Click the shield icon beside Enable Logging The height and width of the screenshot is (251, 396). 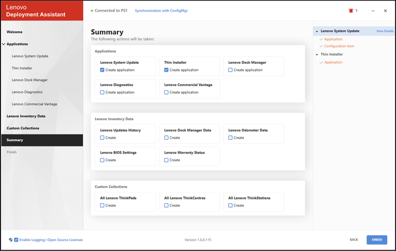11,240
